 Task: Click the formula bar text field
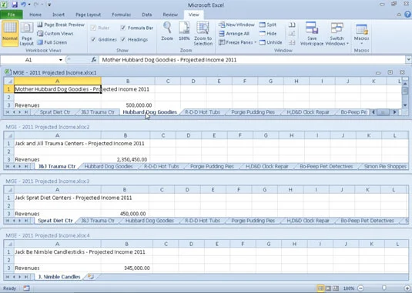253,60
